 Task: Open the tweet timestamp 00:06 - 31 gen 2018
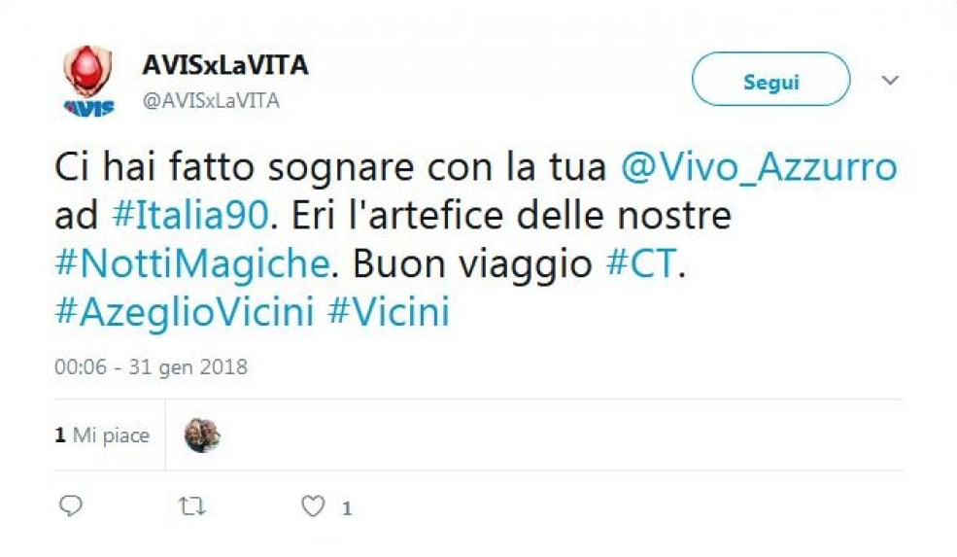(151, 367)
